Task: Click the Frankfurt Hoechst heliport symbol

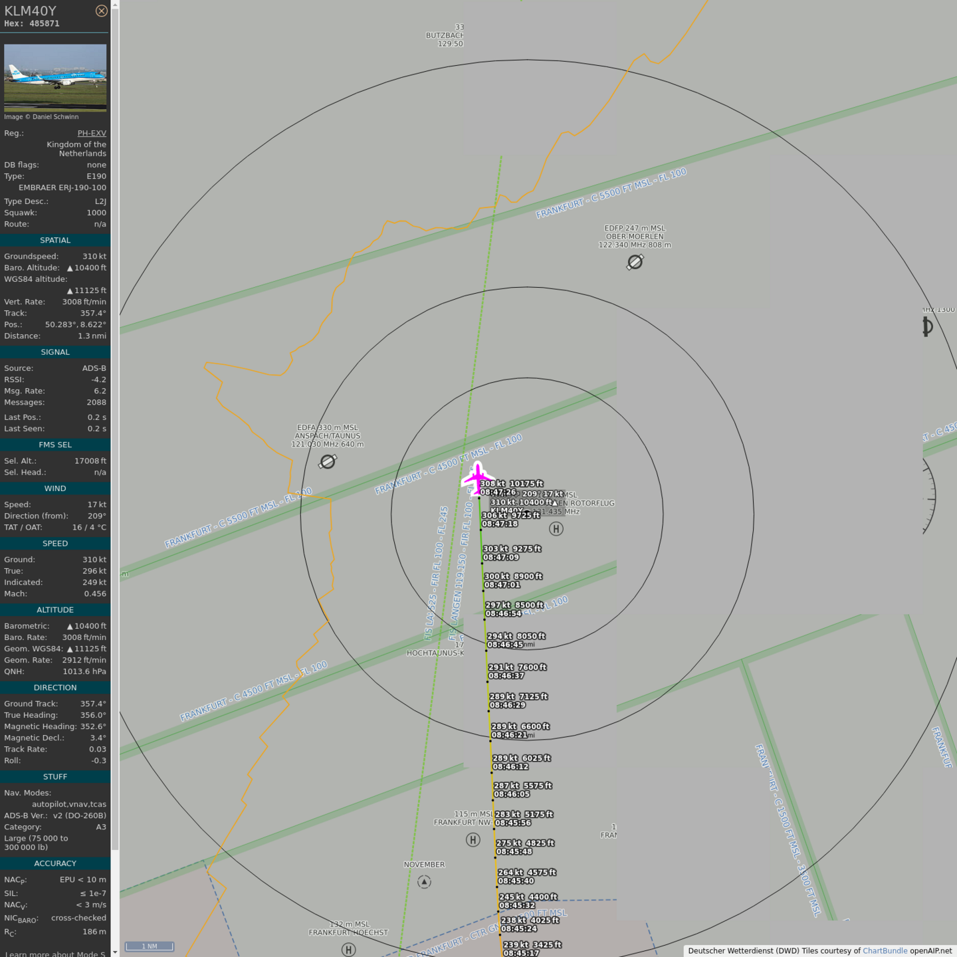Action: click(x=348, y=950)
